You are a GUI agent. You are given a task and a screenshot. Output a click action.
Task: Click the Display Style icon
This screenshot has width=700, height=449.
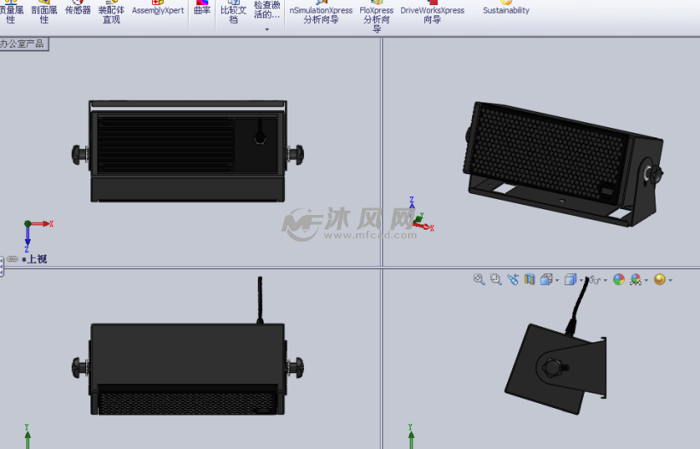pyautogui.click(x=570, y=279)
